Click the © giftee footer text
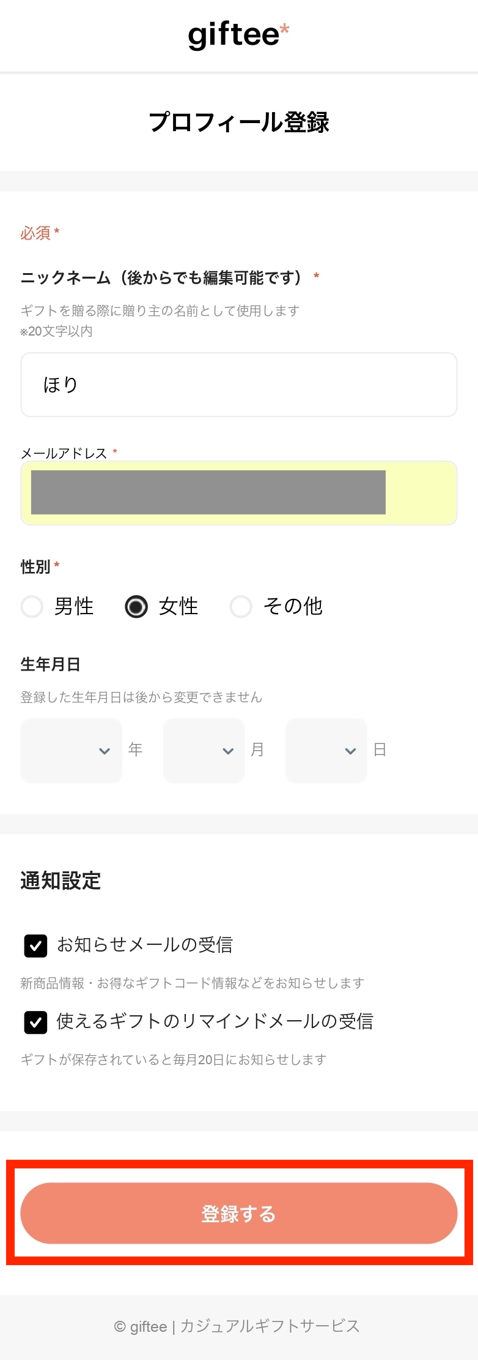478x1360 pixels. click(237, 1326)
